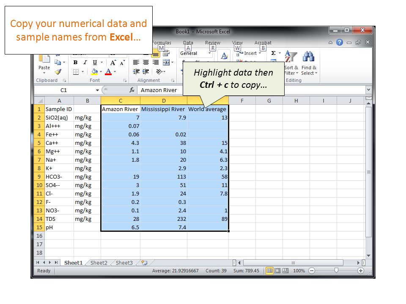
Task: Open Excel Help question mark icon
Action: 340,42
